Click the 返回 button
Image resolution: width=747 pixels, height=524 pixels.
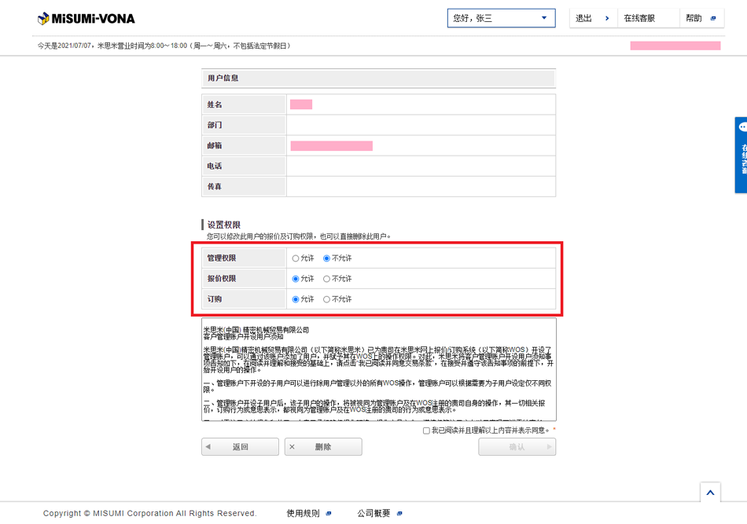coord(240,447)
